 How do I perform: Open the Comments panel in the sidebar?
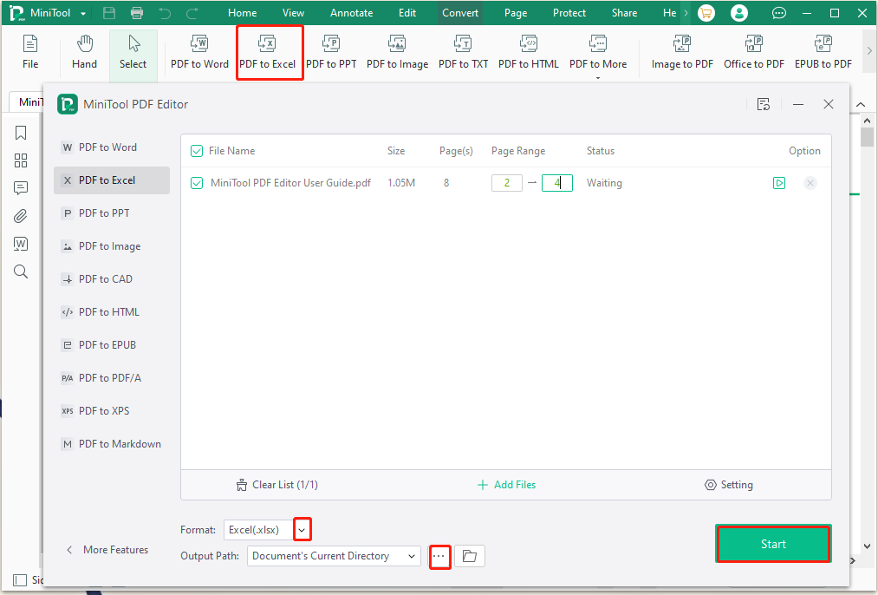tap(21, 187)
